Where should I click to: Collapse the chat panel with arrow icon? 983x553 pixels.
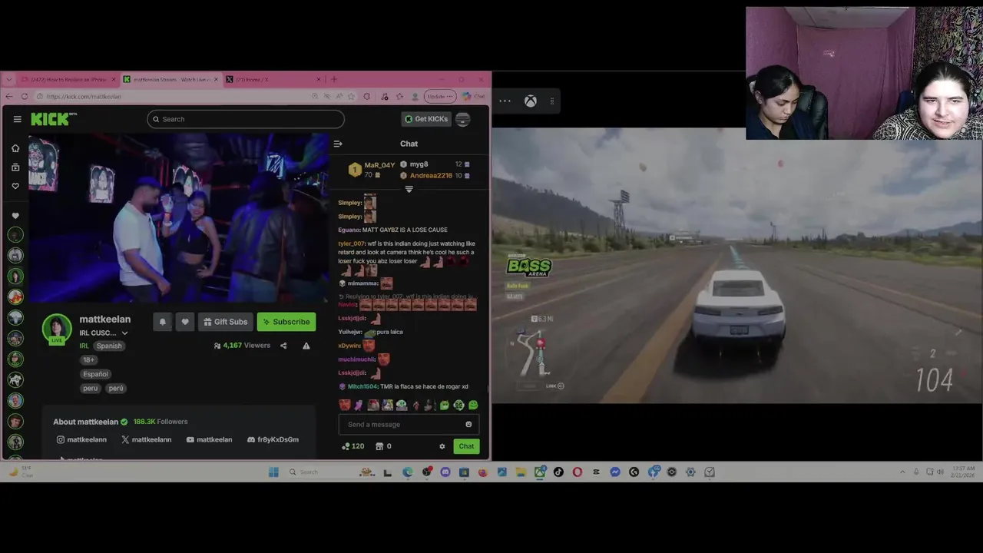(337, 144)
